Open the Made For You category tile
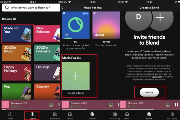This screenshot has height=120, width=180. pyautogui.click(x=16, y=34)
